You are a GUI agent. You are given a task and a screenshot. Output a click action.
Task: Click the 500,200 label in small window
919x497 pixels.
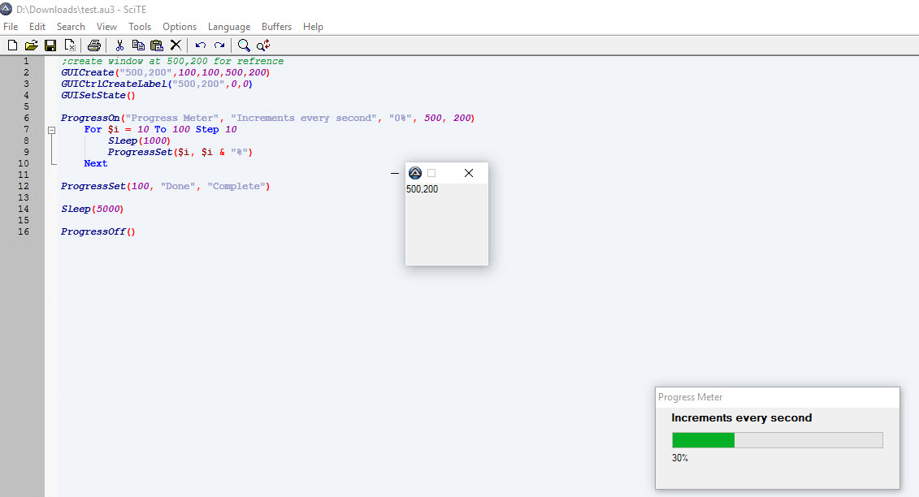422,189
